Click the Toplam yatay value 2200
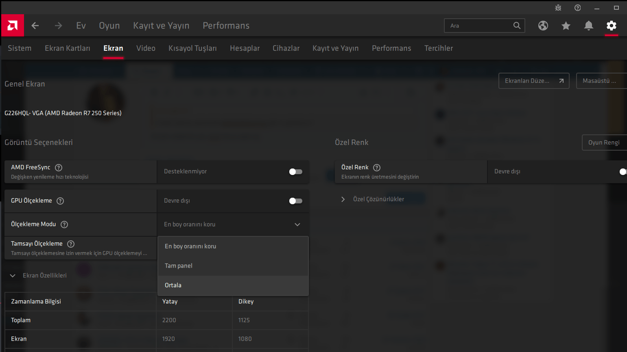Screen dimensions: 627x352 tap(169, 320)
